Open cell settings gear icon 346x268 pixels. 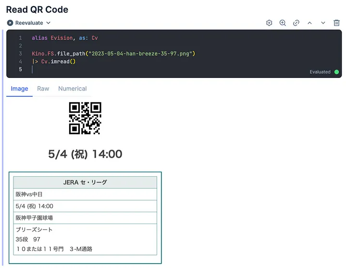point(269,23)
